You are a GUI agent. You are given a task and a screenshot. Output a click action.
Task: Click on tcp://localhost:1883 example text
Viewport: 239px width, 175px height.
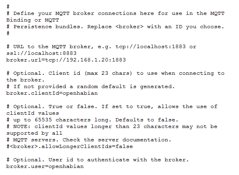(x=151, y=47)
